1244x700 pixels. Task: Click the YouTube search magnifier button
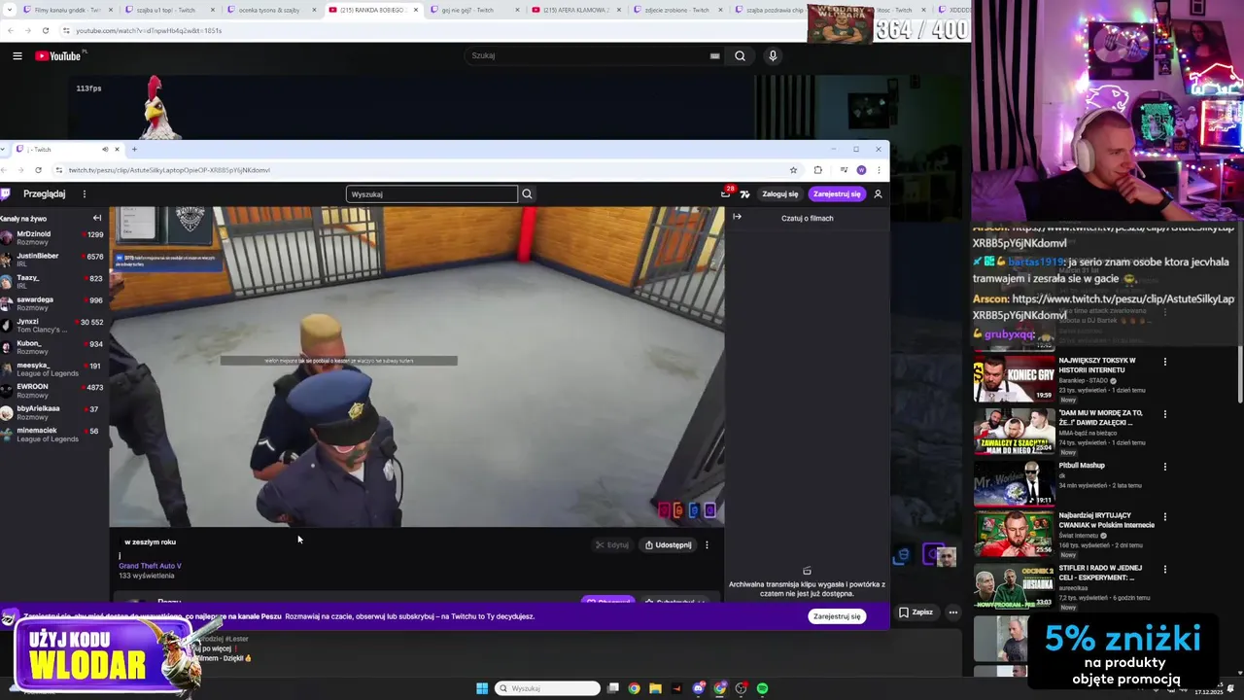(740, 56)
